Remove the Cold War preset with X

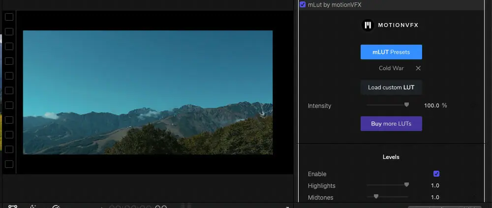(418, 68)
